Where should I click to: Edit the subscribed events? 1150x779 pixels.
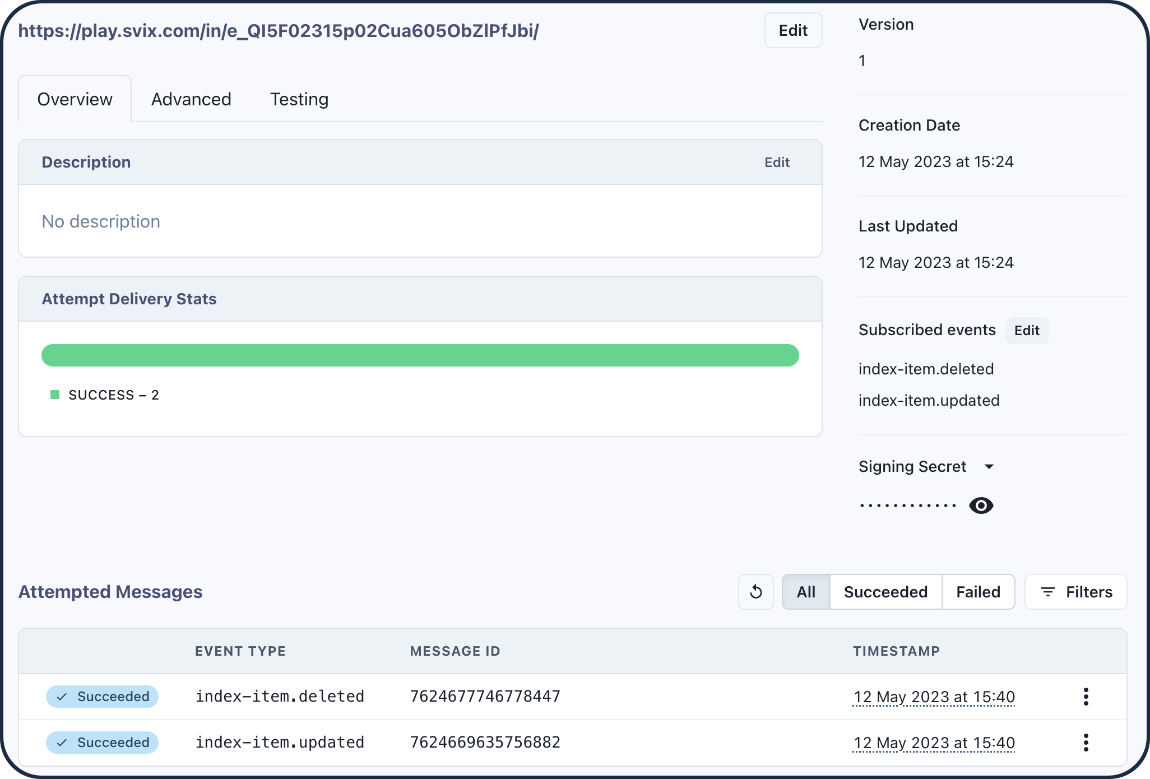pos(1027,331)
